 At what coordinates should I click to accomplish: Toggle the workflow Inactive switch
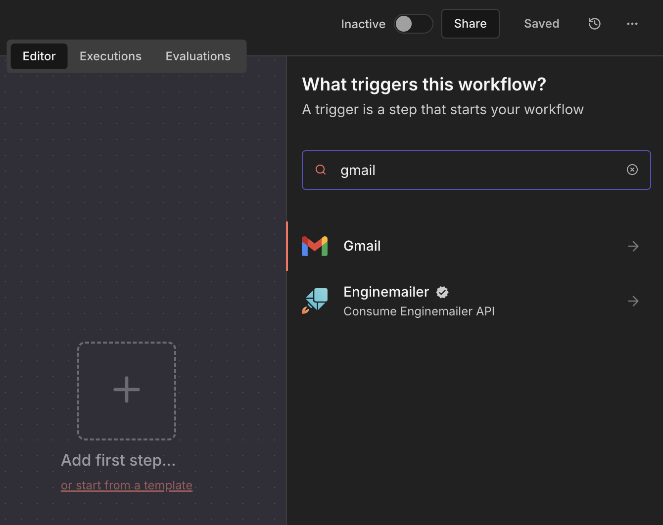click(413, 24)
